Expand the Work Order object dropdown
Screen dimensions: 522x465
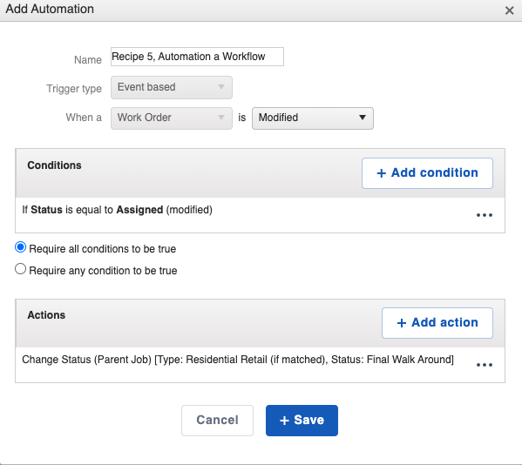[x=172, y=118]
